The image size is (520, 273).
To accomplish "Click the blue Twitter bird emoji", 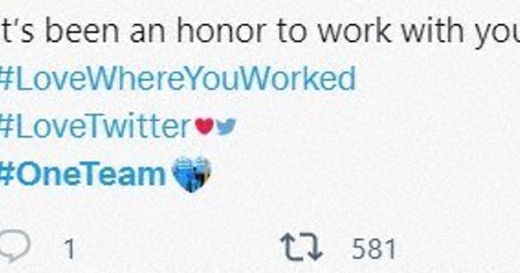I will (226, 127).
